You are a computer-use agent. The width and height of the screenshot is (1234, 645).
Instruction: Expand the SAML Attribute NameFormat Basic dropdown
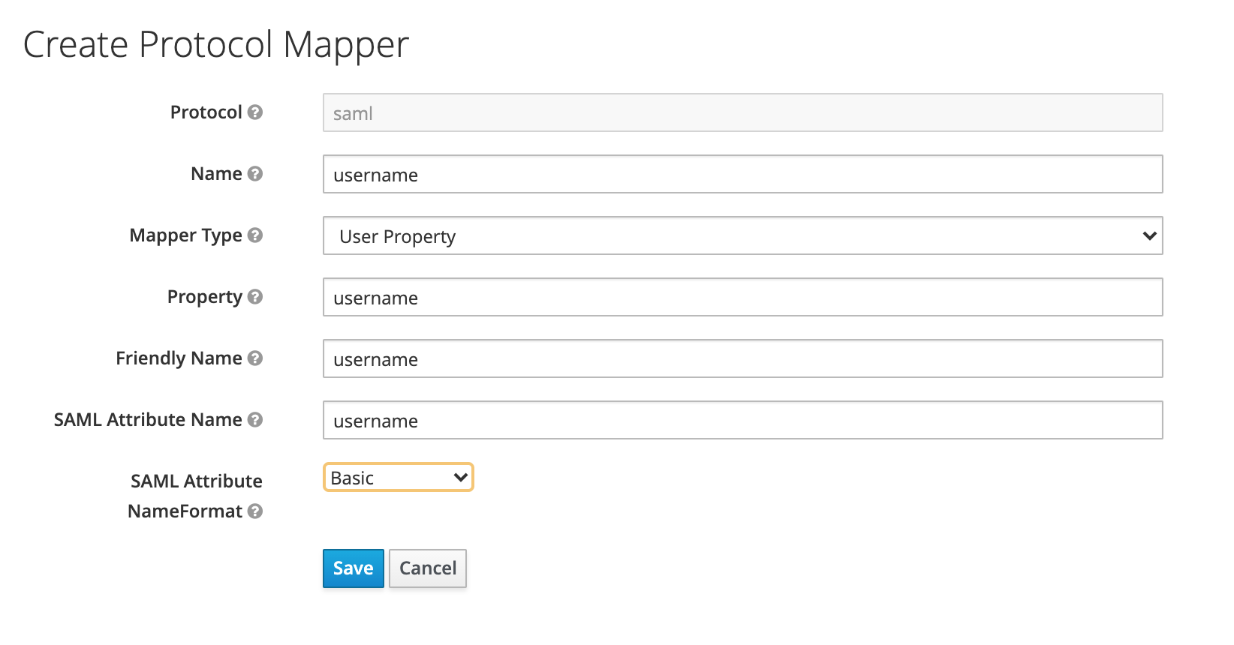(x=398, y=478)
